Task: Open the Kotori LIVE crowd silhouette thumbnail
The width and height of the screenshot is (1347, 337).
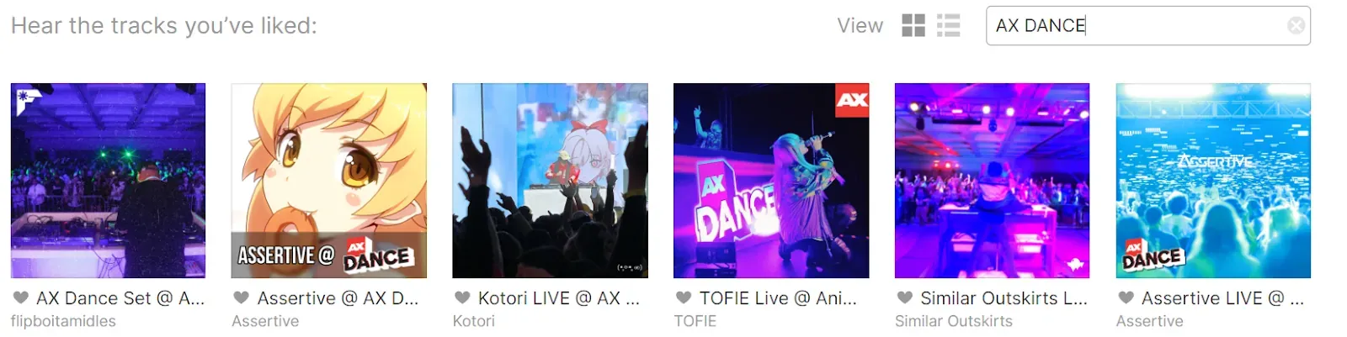Action: click(x=551, y=181)
